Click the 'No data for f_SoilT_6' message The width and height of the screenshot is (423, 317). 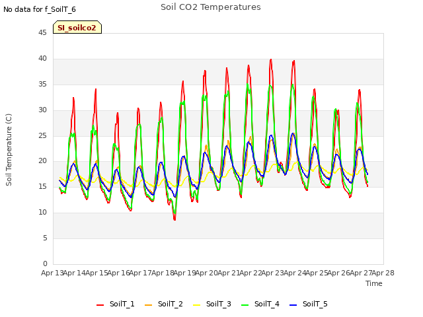(40, 9)
